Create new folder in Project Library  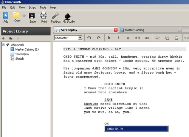tap(11, 38)
